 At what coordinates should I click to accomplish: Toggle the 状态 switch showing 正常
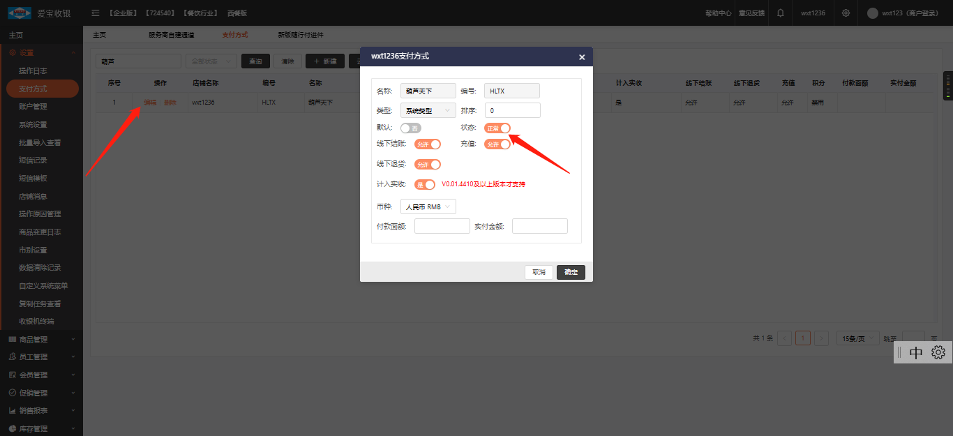pyautogui.click(x=497, y=128)
